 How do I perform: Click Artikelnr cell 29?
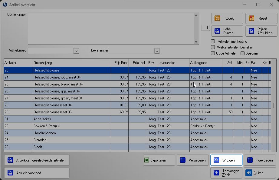tap(18, 112)
